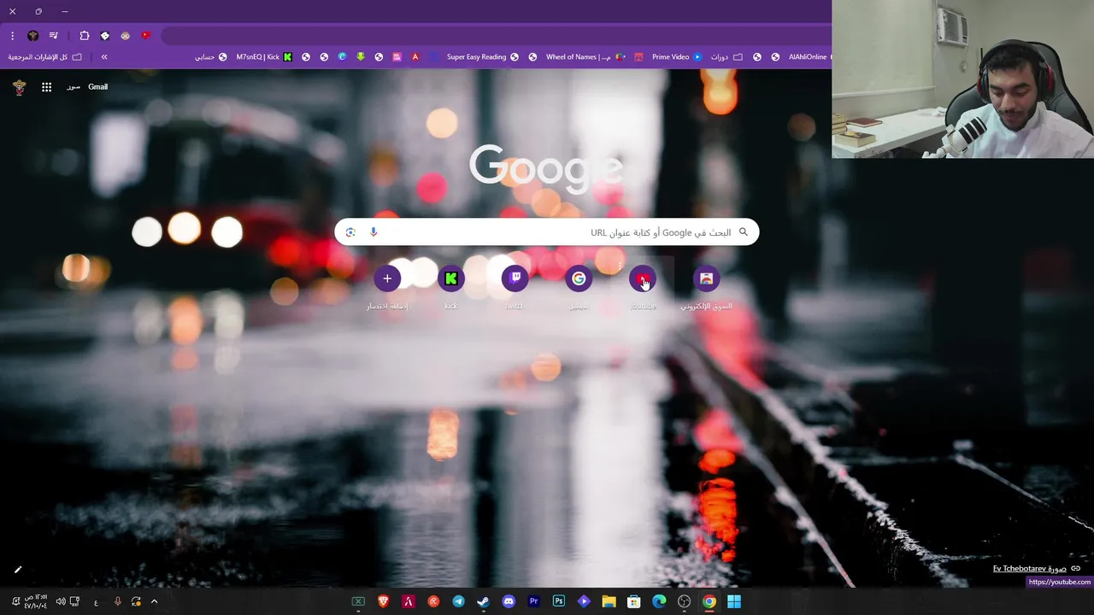The width and height of the screenshot is (1094, 615).
Task: Switch to Chrome in the taskbar
Action: pos(709,601)
